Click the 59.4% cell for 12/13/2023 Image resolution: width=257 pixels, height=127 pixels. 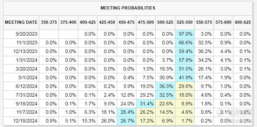click(185, 52)
